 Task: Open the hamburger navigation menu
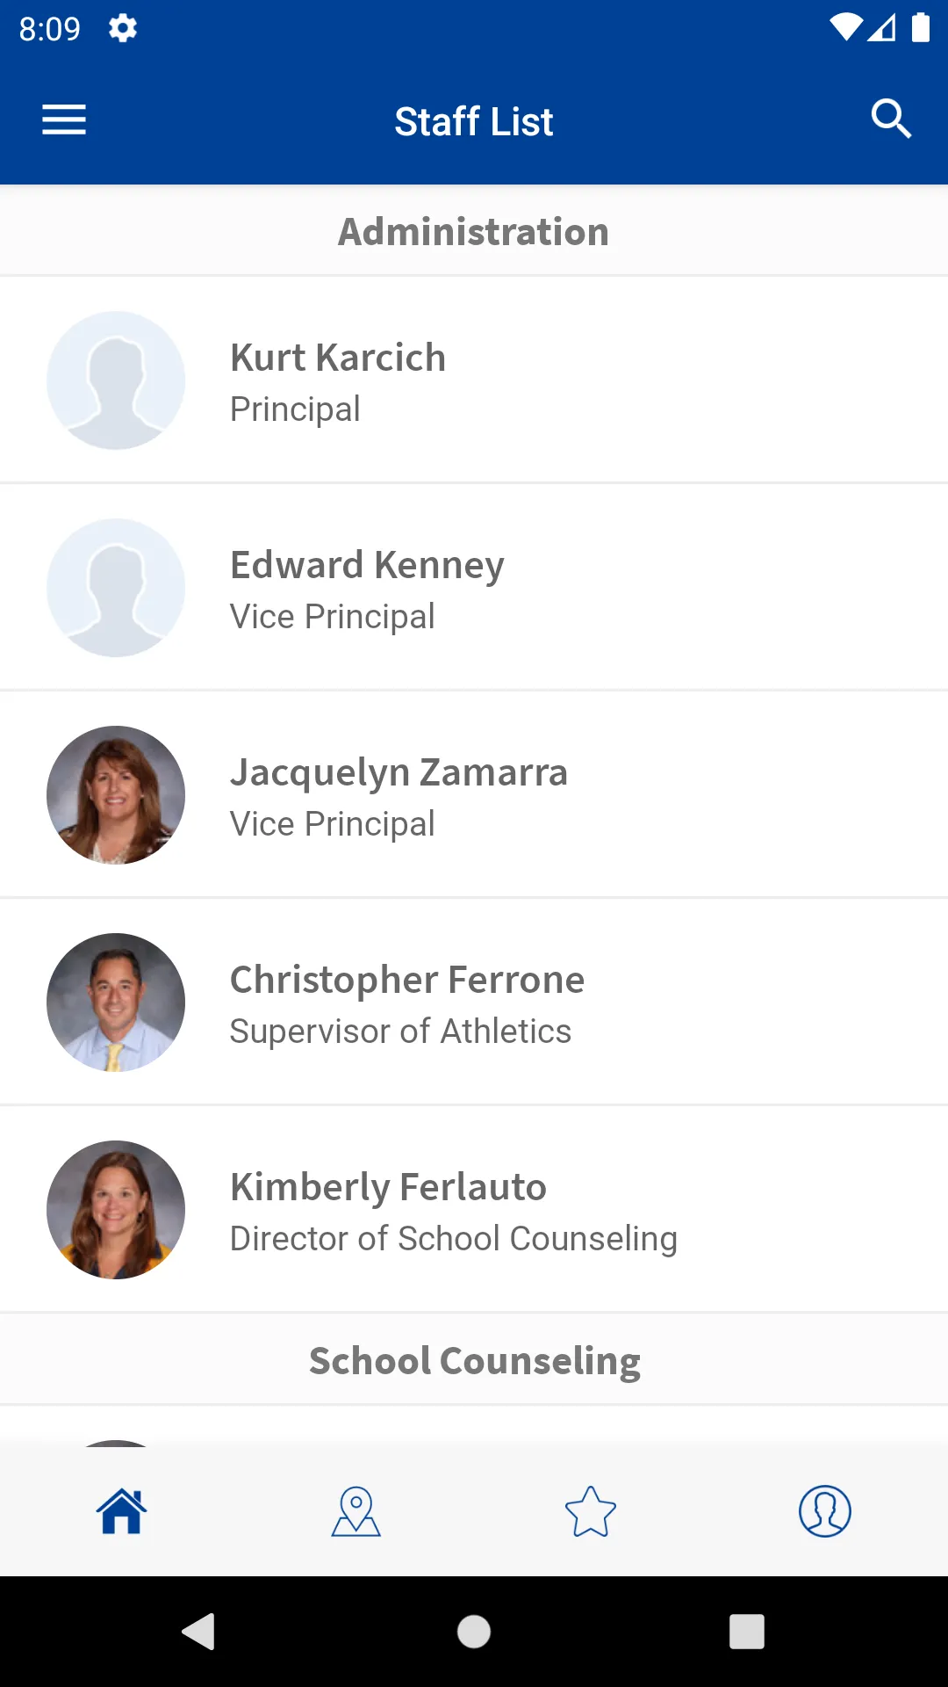coord(64,119)
